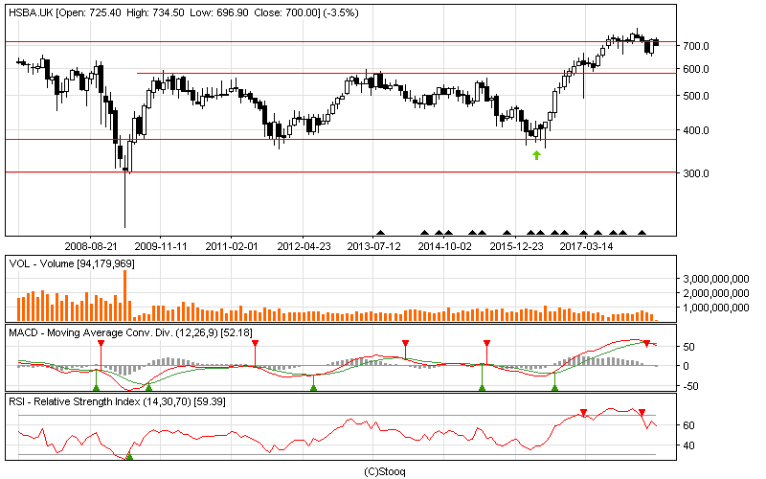Click the first black triangle above 2013-07-12 date
Screen dimensions: 766x479
[380, 233]
